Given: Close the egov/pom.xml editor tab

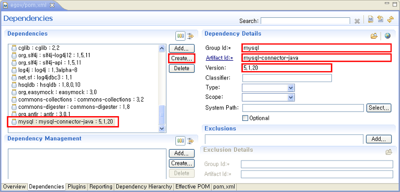Looking at the screenshot, I should click(52, 5).
